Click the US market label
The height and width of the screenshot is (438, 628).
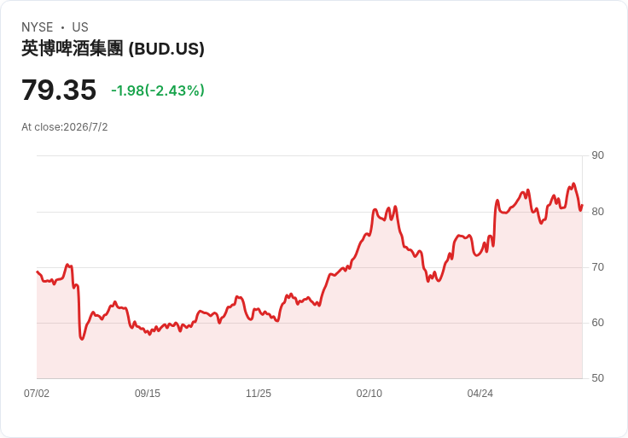coord(80,27)
